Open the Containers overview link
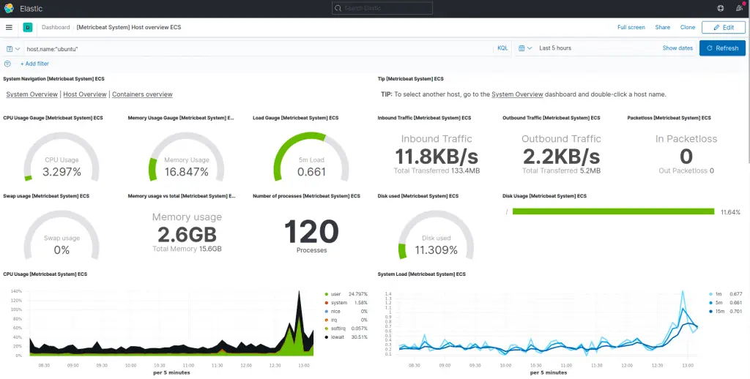750x379 pixels. [142, 94]
